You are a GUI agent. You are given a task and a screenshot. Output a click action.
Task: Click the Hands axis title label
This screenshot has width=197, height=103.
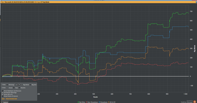(x=95, y=97)
